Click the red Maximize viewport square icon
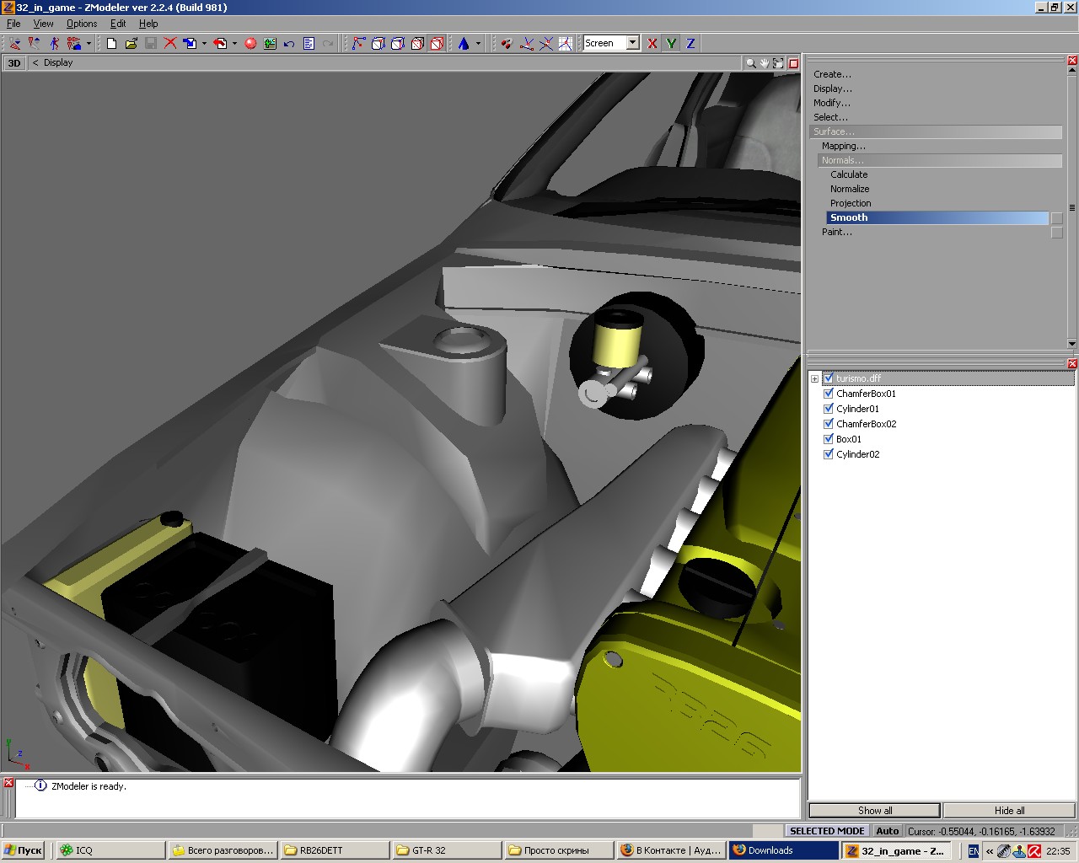Viewport: 1079px width, 863px height. (x=793, y=62)
